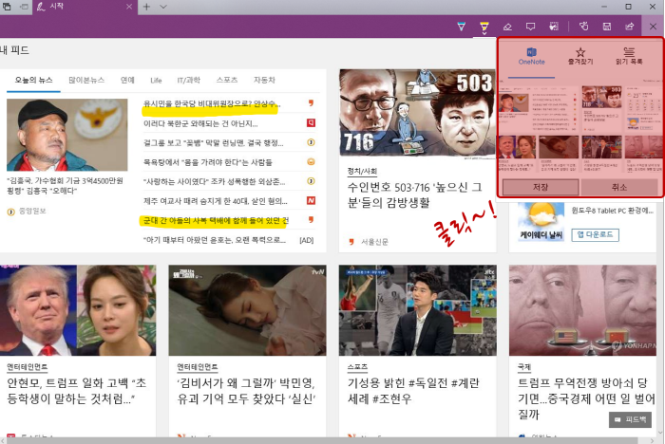Toggle touch writing hand icon
665x444 pixels.
584,27
